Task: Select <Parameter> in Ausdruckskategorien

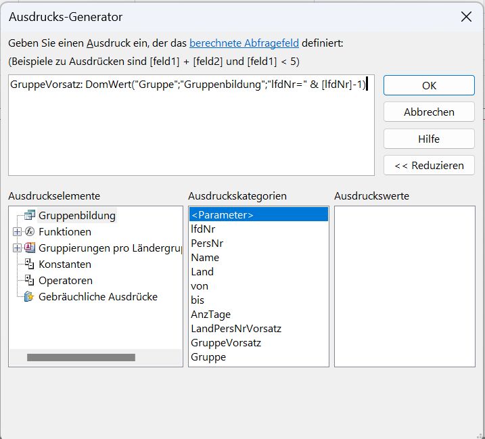Action: pos(258,214)
